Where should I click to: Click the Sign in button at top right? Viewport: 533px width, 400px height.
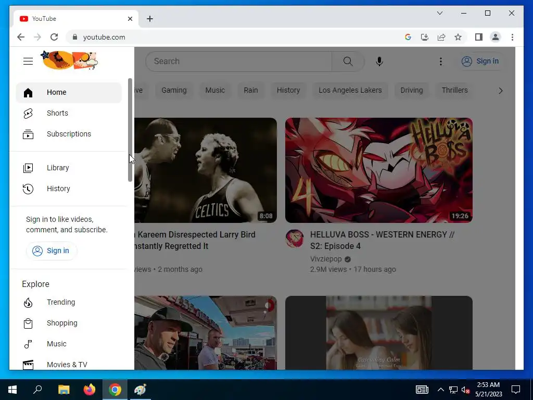coord(480,61)
